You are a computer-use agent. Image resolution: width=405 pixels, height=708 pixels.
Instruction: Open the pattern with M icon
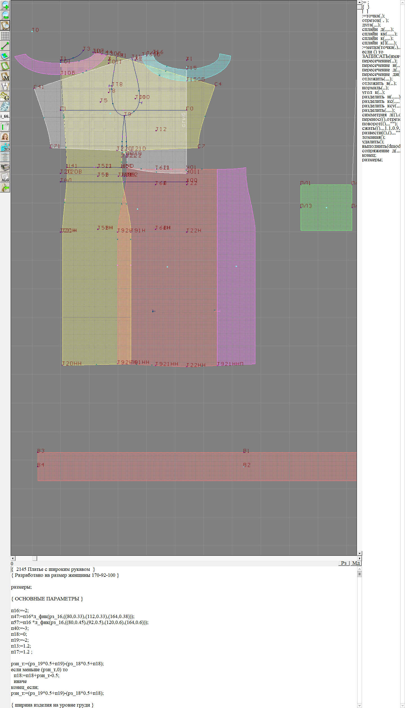point(5,76)
